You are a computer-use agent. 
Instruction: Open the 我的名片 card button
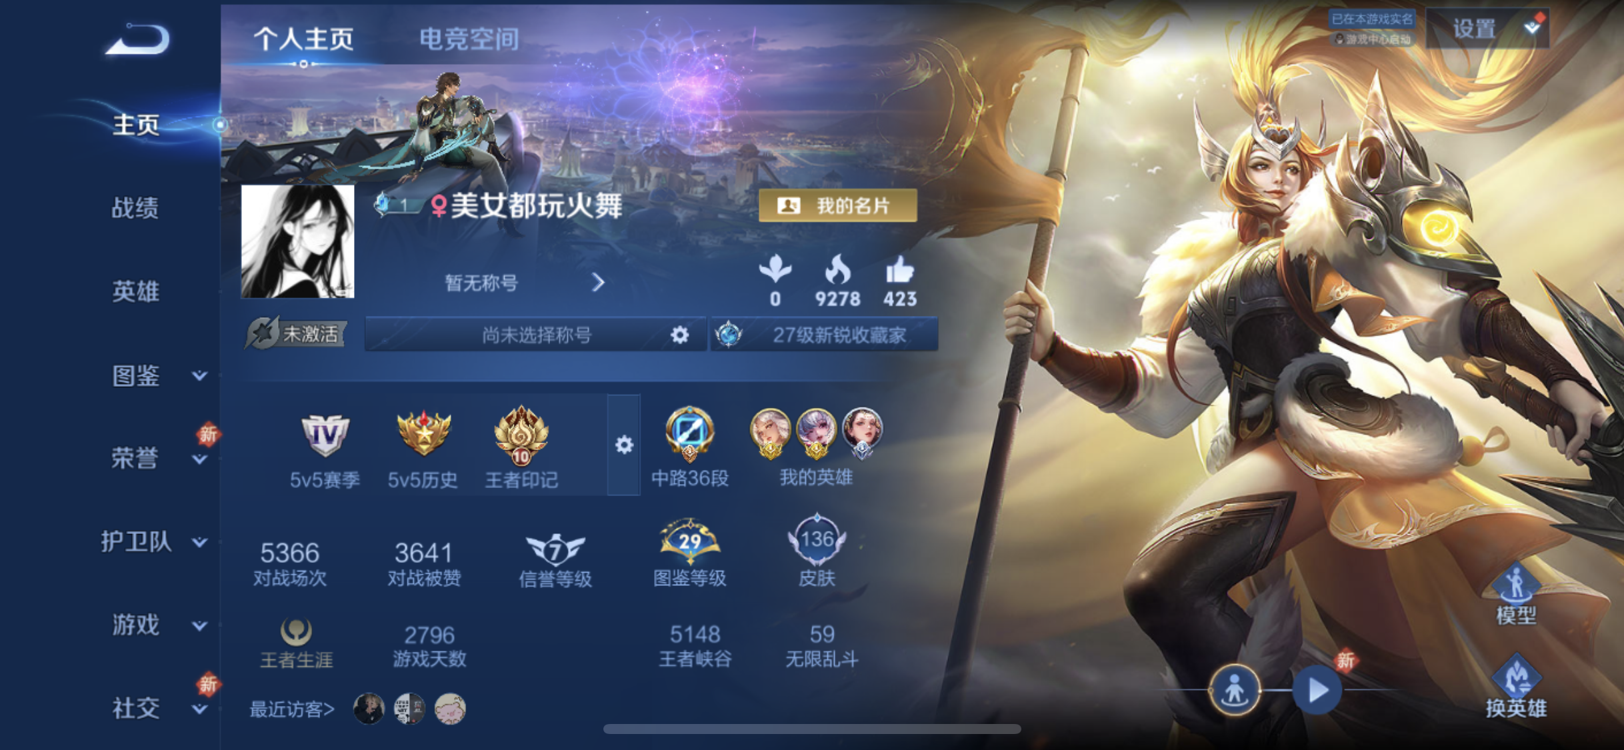[x=837, y=205]
